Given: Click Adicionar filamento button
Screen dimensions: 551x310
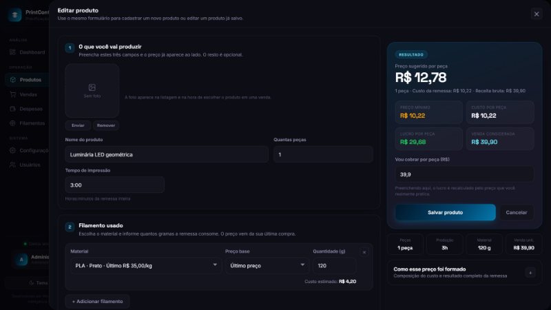Looking at the screenshot, I should [x=97, y=302].
